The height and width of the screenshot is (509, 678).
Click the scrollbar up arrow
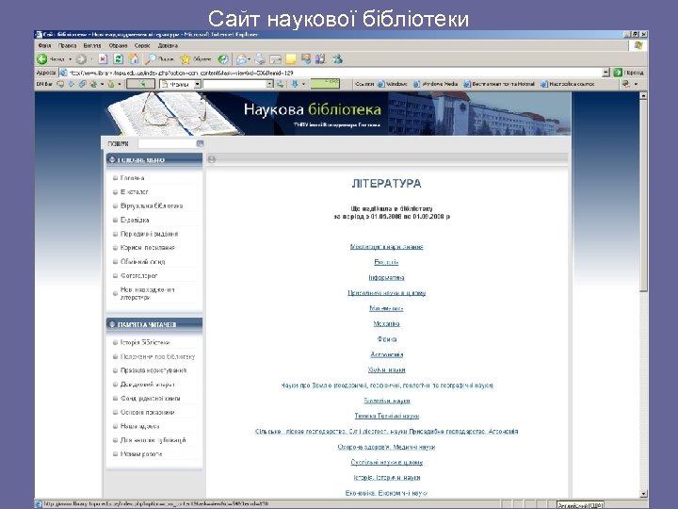click(643, 96)
